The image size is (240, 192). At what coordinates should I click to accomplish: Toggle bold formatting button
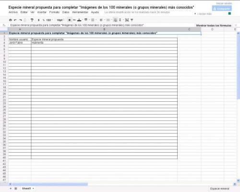(x=70, y=20)
